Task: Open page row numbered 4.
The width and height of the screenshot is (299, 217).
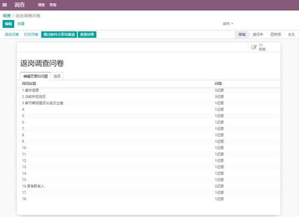Action: tap(149, 110)
